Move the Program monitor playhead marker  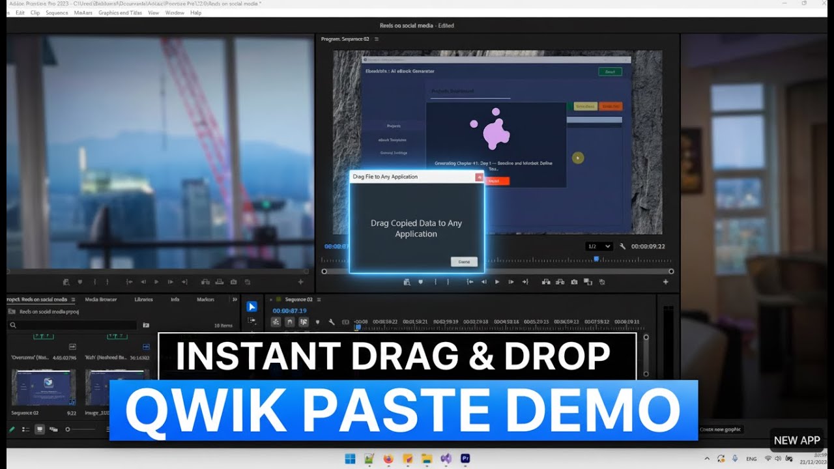pyautogui.click(x=596, y=259)
